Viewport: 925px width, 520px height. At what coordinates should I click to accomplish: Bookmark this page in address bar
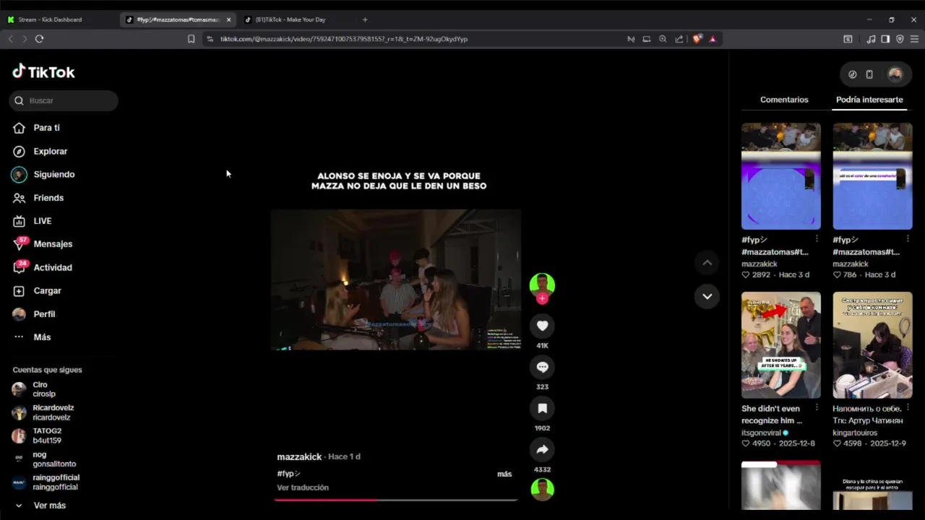click(x=191, y=39)
